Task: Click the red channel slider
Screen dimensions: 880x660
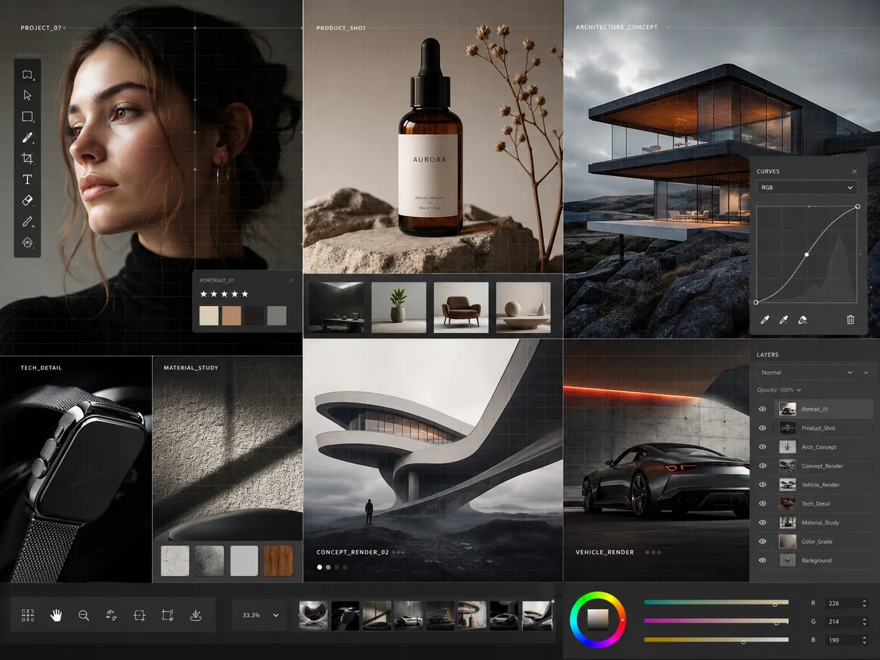Action: pos(717,602)
